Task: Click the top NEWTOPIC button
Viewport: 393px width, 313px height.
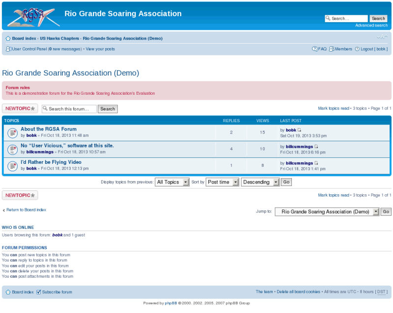Action: pyautogui.click(x=20, y=108)
